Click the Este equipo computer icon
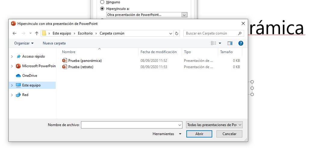This screenshot has height=148, width=314. click(x=18, y=85)
